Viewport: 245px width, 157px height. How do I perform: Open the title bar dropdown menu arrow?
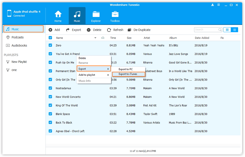pos(219,5)
